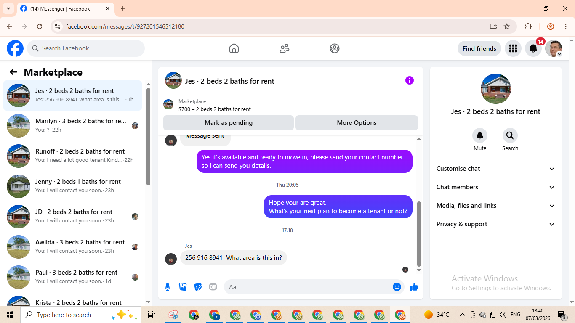Mute this chat with the bell icon
This screenshot has height=323, width=575.
pyautogui.click(x=480, y=135)
